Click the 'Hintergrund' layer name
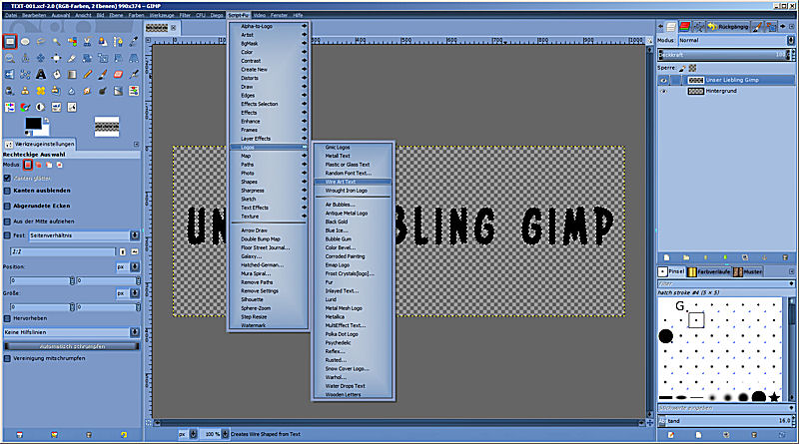This screenshot has height=444, width=799. point(721,91)
